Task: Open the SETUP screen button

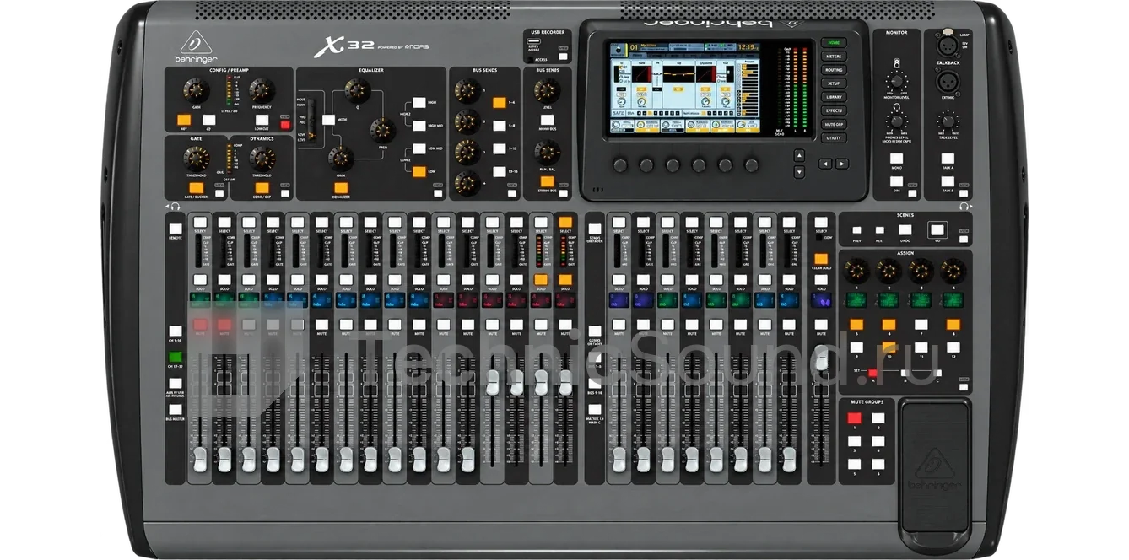Action: 834,83
